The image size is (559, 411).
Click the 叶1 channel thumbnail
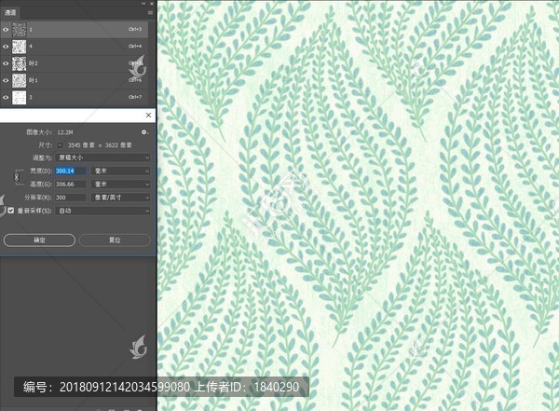coord(20,81)
